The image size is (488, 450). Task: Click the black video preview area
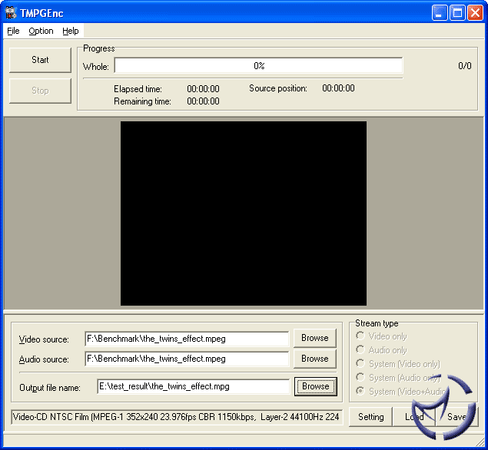pyautogui.click(x=243, y=213)
